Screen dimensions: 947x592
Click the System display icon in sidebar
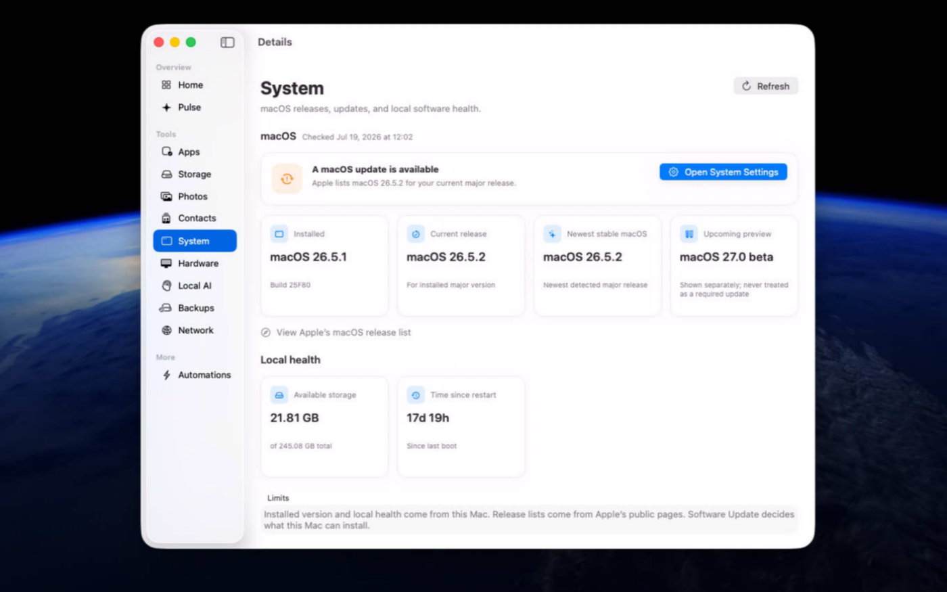166,241
